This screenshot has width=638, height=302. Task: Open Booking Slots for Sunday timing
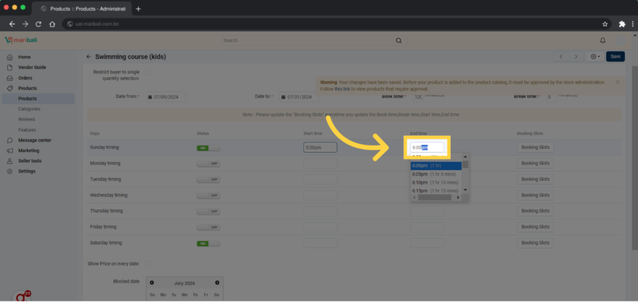535,148
